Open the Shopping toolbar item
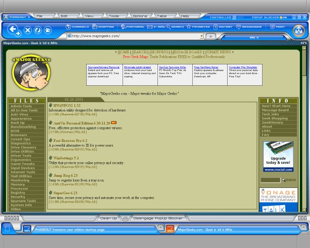Image resolution: width=310 pixels, height=248 pixels. (x=103, y=27)
